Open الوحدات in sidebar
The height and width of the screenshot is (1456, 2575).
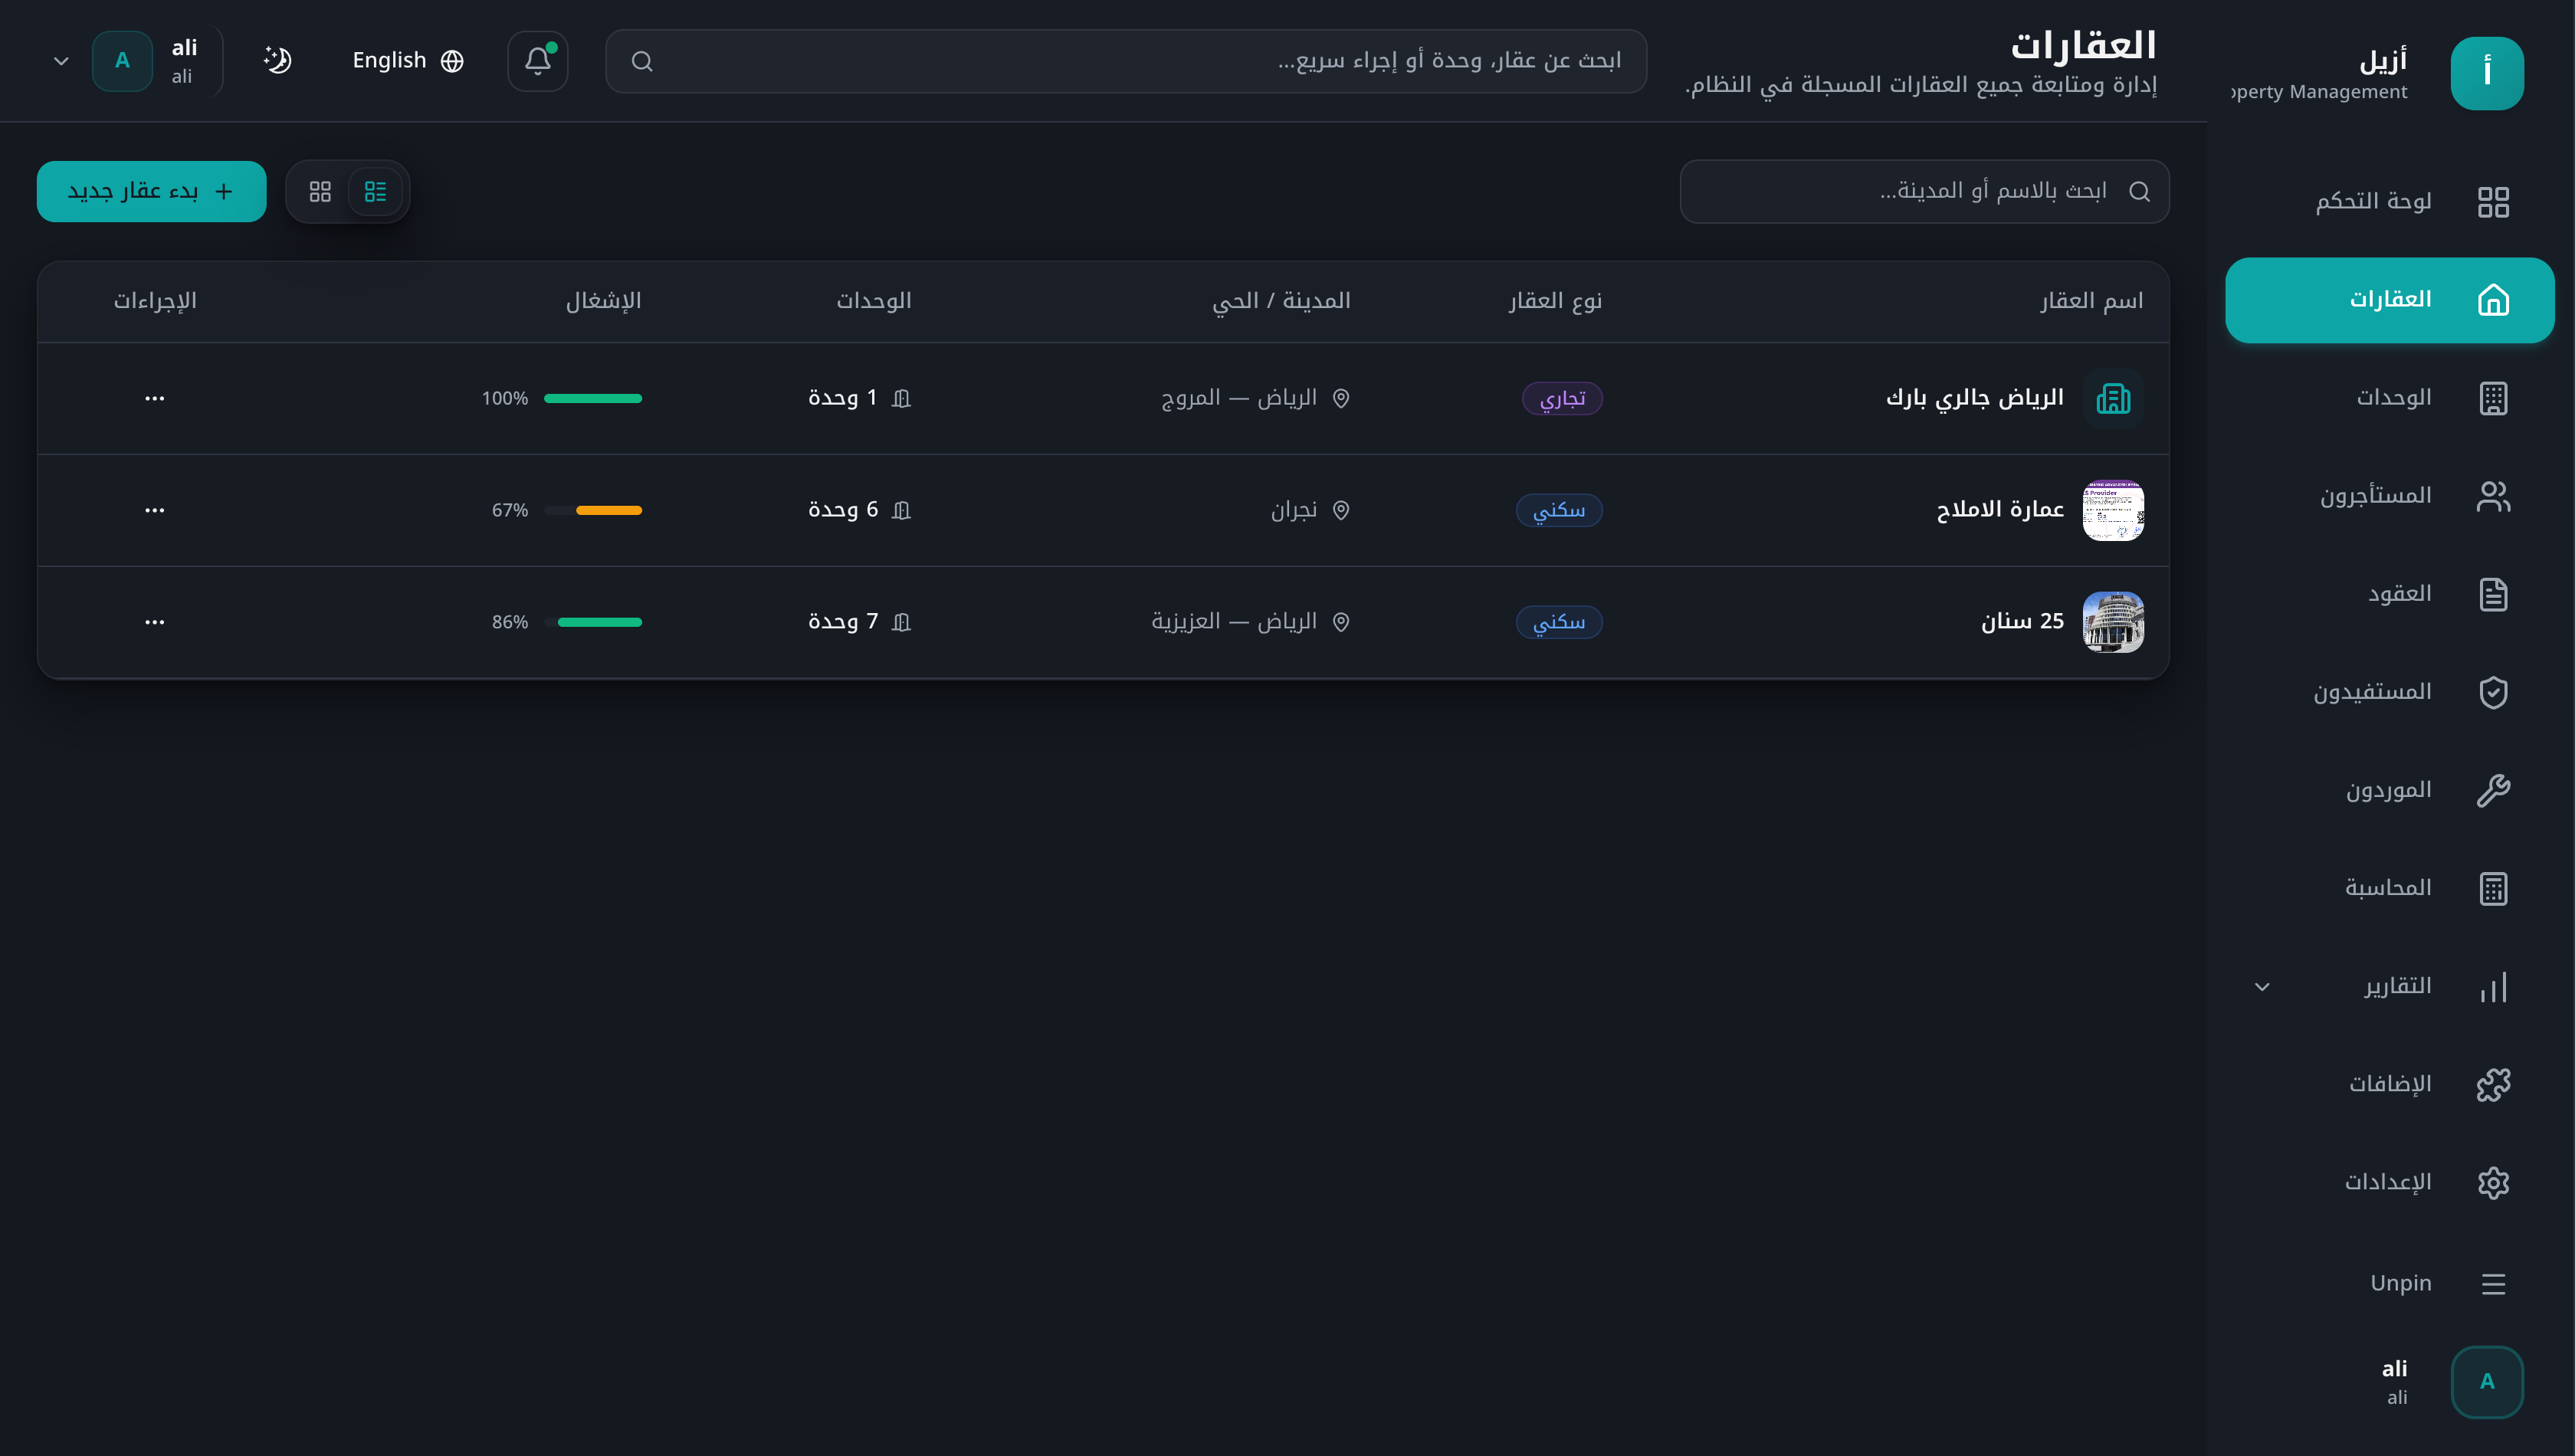[x=2389, y=398]
